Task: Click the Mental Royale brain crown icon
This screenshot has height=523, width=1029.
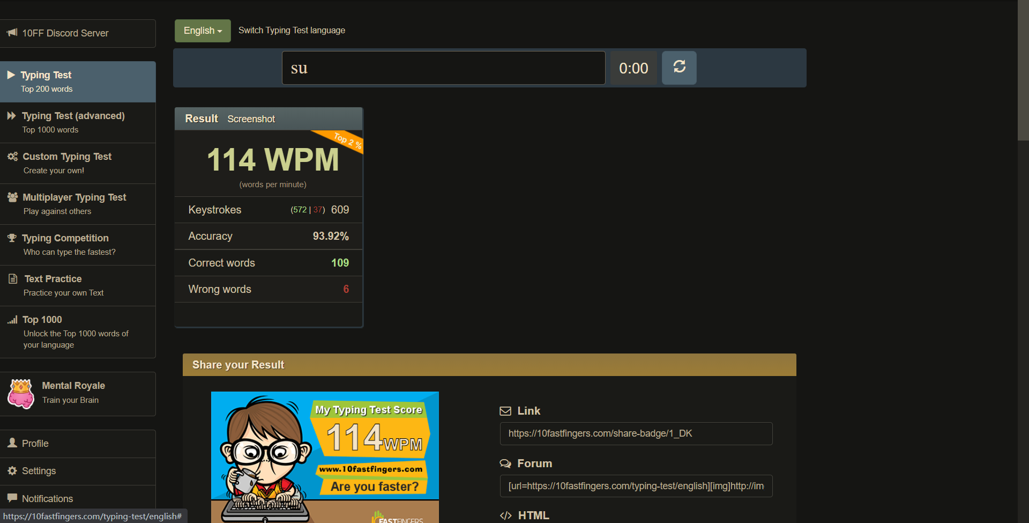Action: (21, 393)
